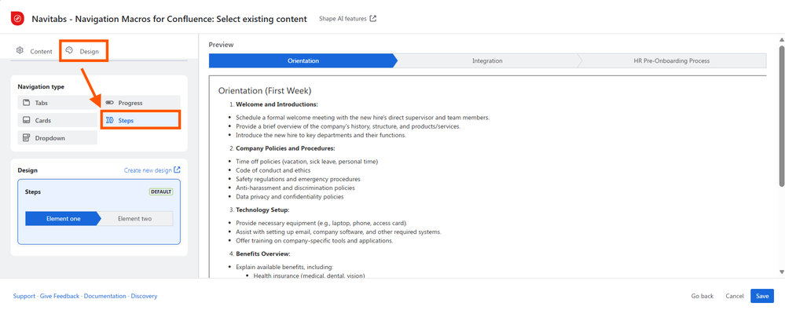
Task: Click the Tabs navigation type icon
Action: [x=26, y=103]
